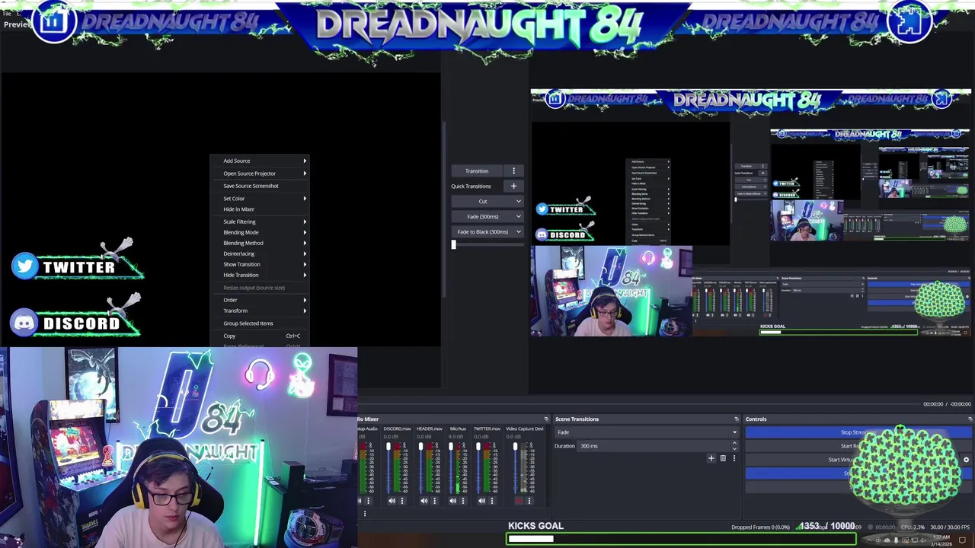Screen dimensions: 975x548
Task: Open virtual camera settings gear
Action: 966,460
